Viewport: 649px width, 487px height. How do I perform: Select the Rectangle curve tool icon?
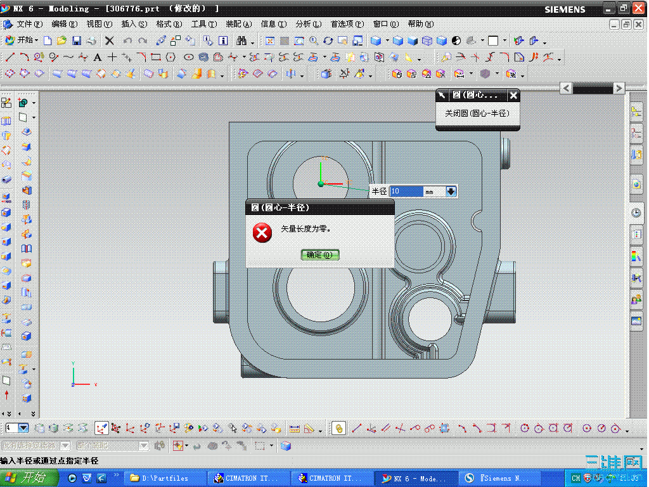pos(155,58)
